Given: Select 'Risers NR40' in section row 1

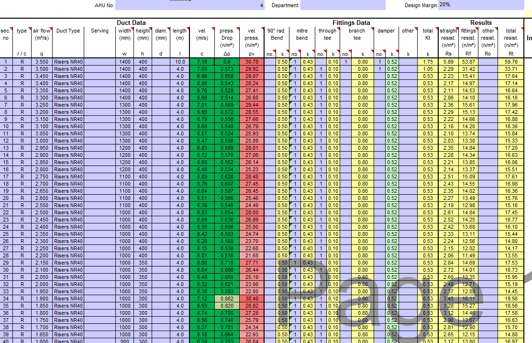Looking at the screenshot, I should 68,62.
